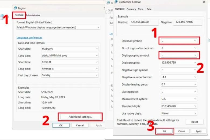Click Cancel in Customize Format dialog
The image size is (210, 140).
point(182,131)
